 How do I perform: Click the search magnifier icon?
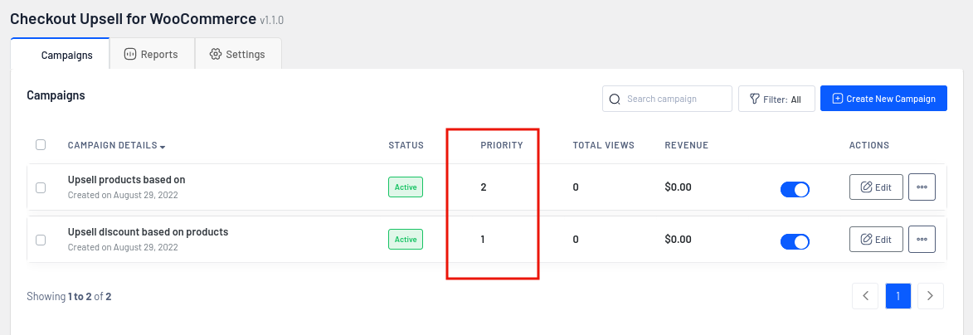(x=615, y=100)
